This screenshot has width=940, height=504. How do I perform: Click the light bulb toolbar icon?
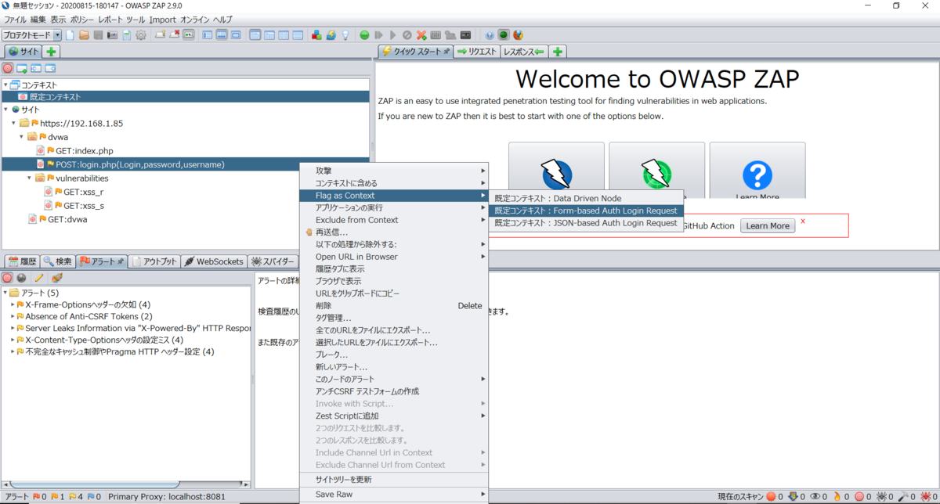click(x=345, y=35)
